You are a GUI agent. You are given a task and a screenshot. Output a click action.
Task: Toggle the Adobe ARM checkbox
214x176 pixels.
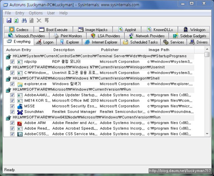click(x=12, y=123)
